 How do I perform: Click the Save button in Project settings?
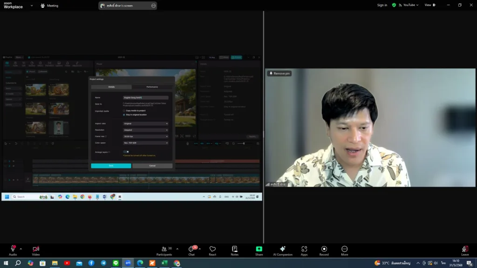point(111,166)
